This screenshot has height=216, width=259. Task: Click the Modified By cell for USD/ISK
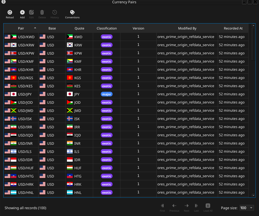point(187,119)
